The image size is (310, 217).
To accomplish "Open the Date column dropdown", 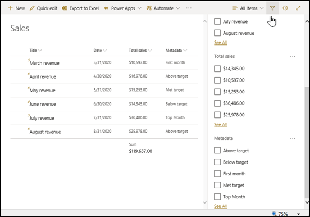I will (105, 51).
